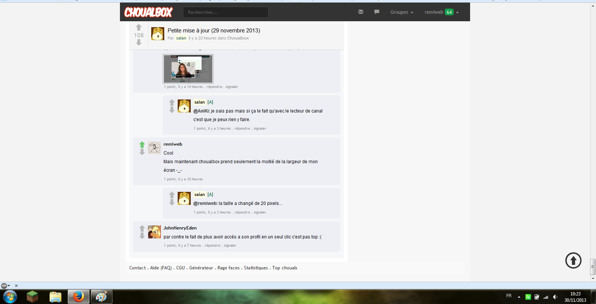Screen dimensions: 596x304
Task: Open saian's avatar on the post header
Action: (158, 34)
